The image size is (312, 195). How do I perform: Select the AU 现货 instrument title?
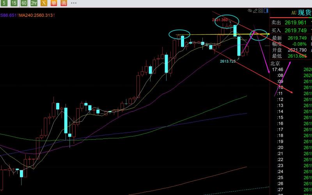301,13
